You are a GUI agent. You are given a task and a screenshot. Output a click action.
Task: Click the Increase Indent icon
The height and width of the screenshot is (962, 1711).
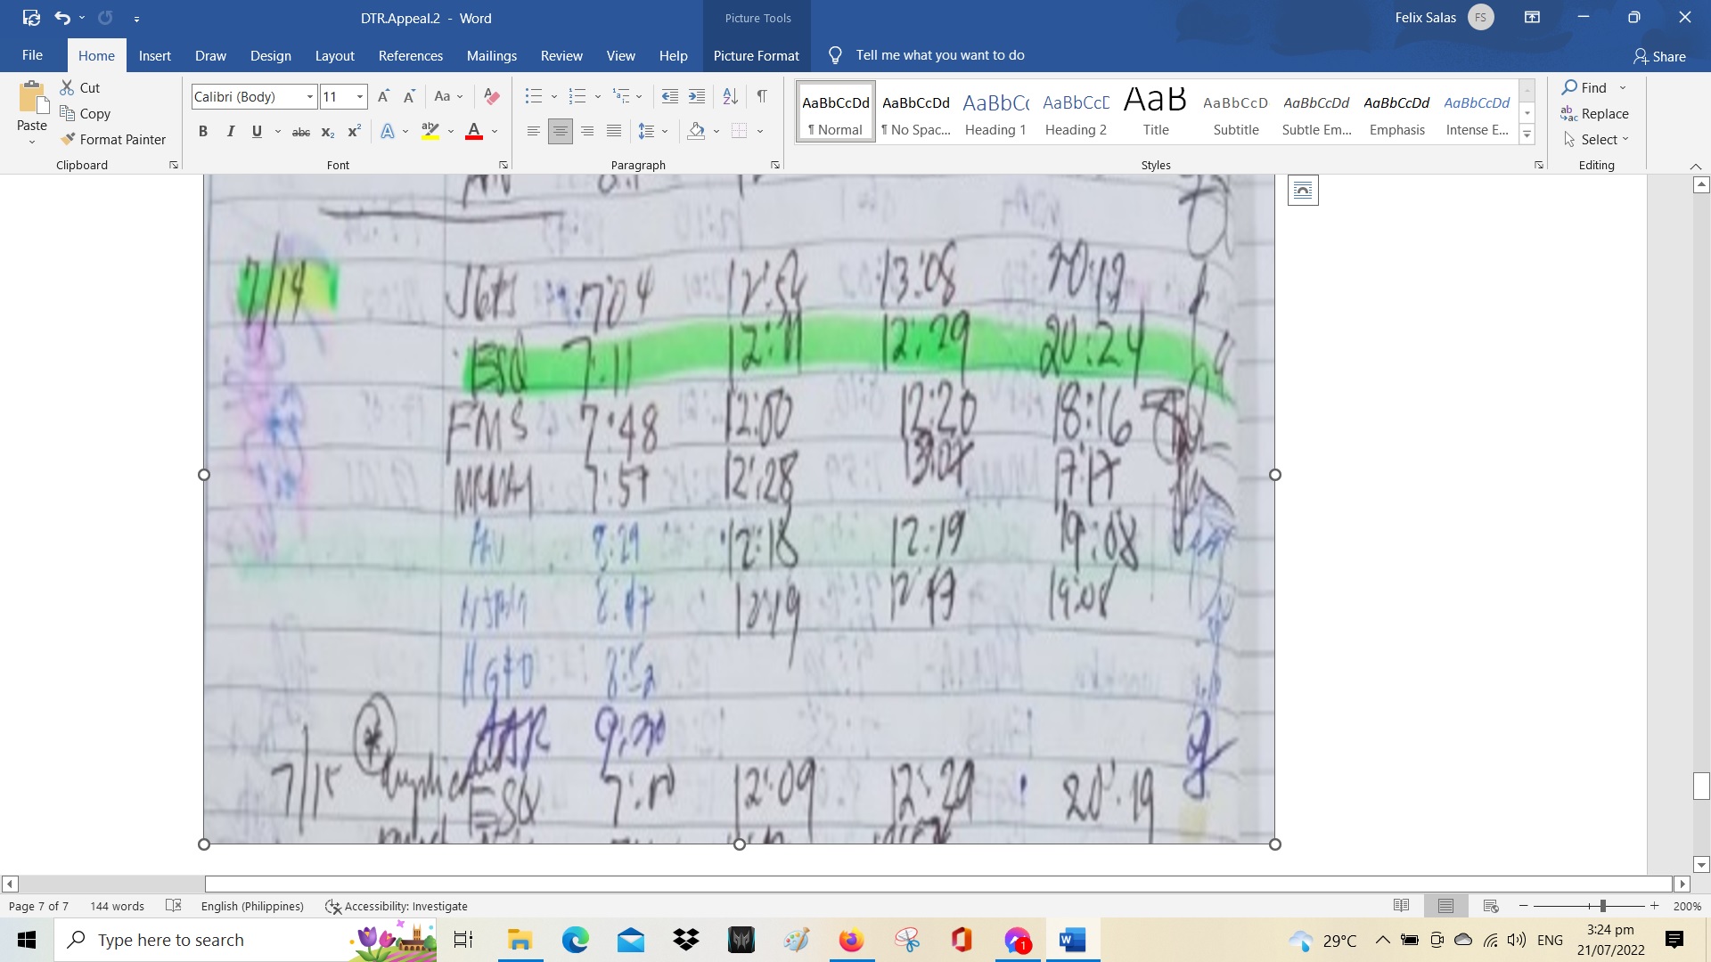pyautogui.click(x=697, y=96)
